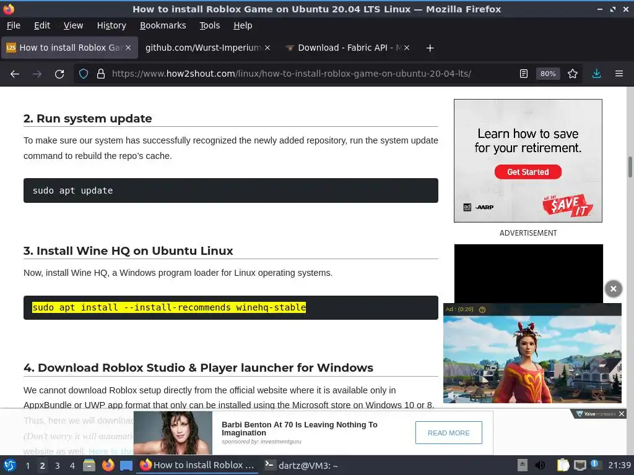Launch Firefox from the taskbar quicklaunch
The image size is (634, 475).
click(x=108, y=465)
